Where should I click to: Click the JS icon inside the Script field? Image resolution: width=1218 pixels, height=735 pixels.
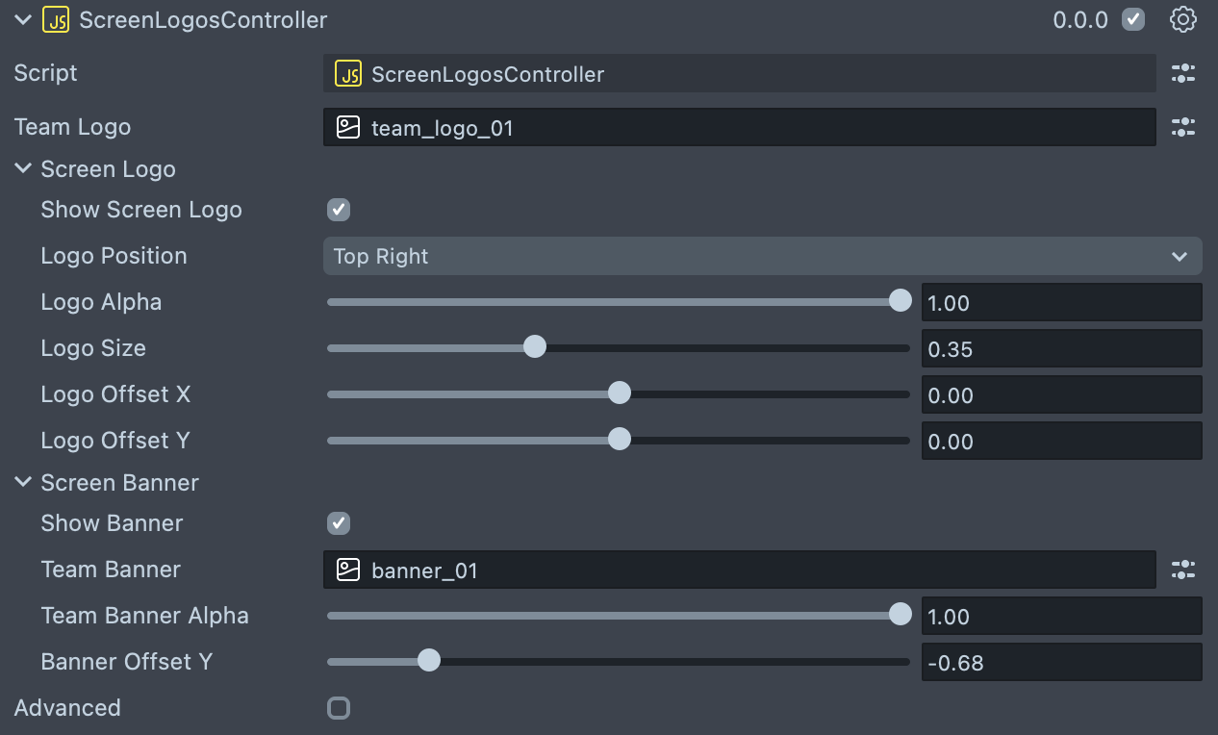click(x=348, y=73)
